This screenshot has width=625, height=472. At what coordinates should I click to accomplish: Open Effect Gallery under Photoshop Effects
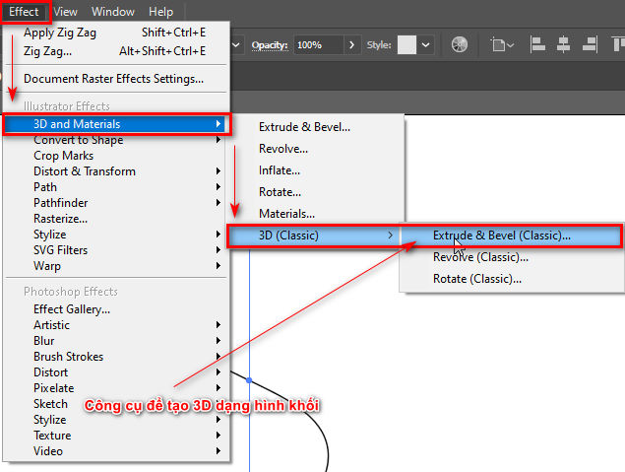click(x=72, y=309)
